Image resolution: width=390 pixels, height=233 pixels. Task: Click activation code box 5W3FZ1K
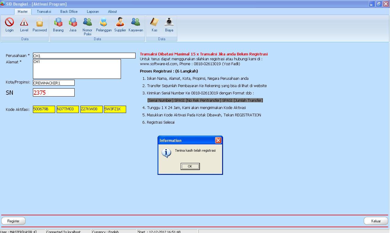[115, 109]
